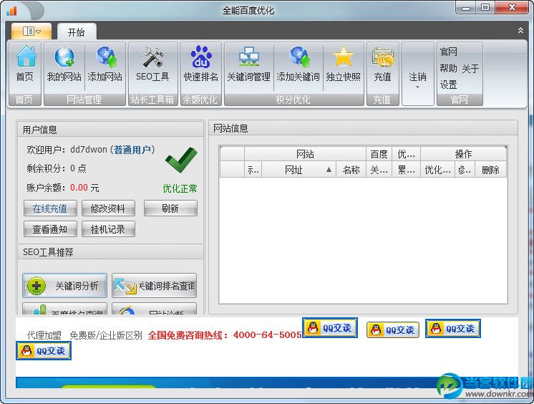Screen dimensions: 534x404
Task: Open the application menu dropdown button
Action: click(31, 32)
